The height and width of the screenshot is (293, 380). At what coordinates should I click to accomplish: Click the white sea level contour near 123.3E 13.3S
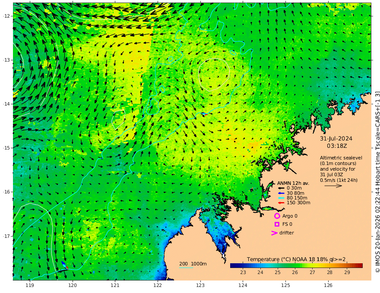(214, 75)
